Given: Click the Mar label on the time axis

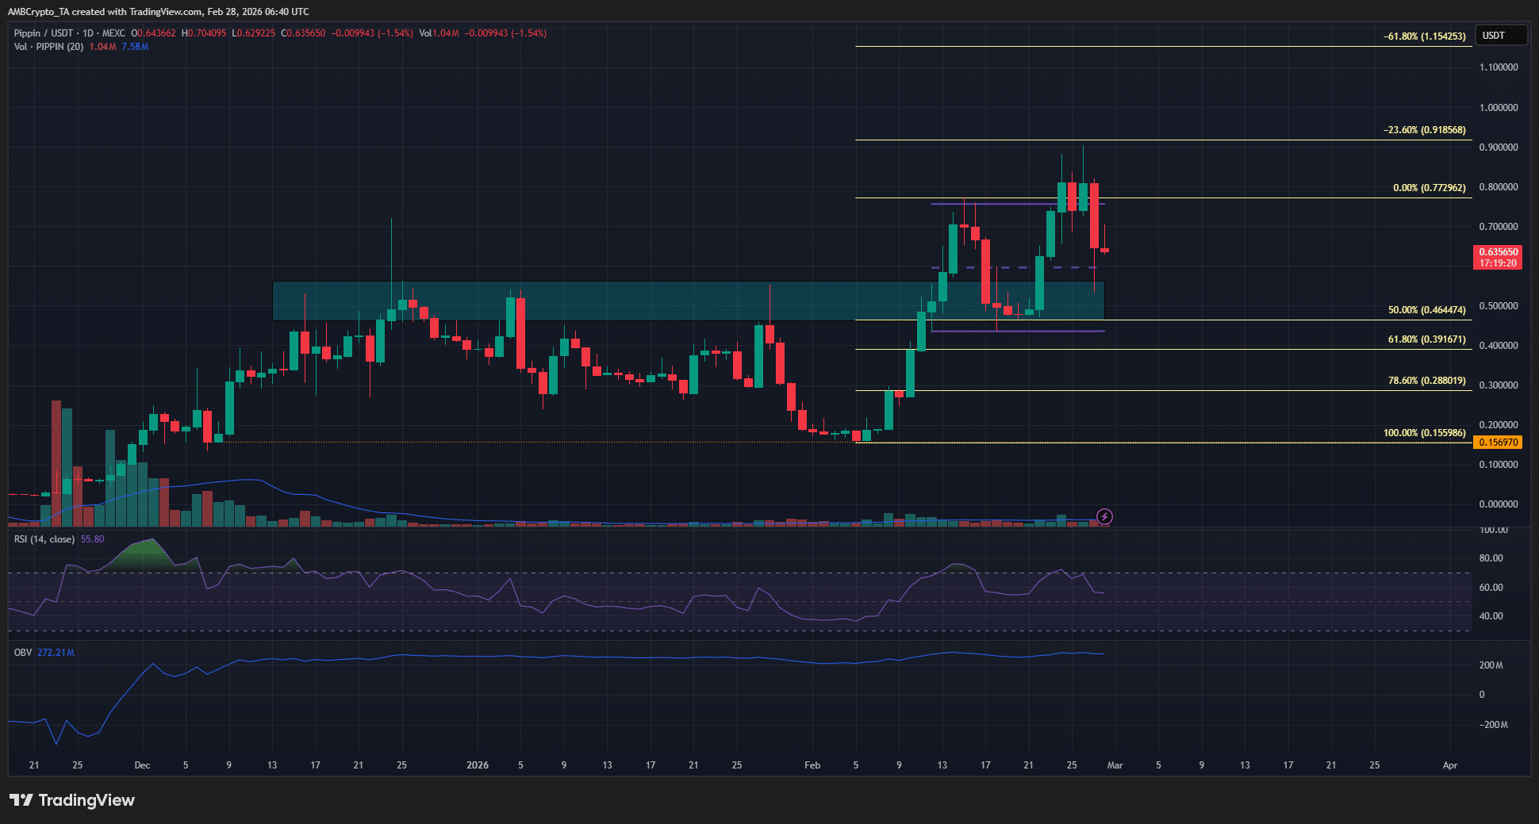Looking at the screenshot, I should click(1115, 765).
